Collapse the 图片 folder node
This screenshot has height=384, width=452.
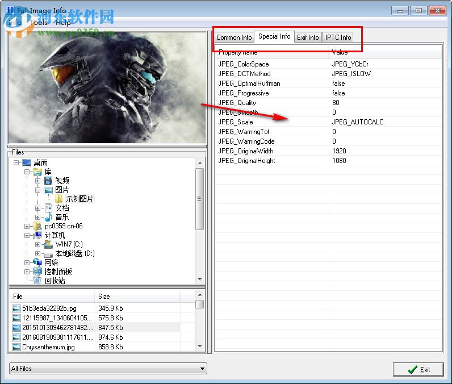coord(37,190)
